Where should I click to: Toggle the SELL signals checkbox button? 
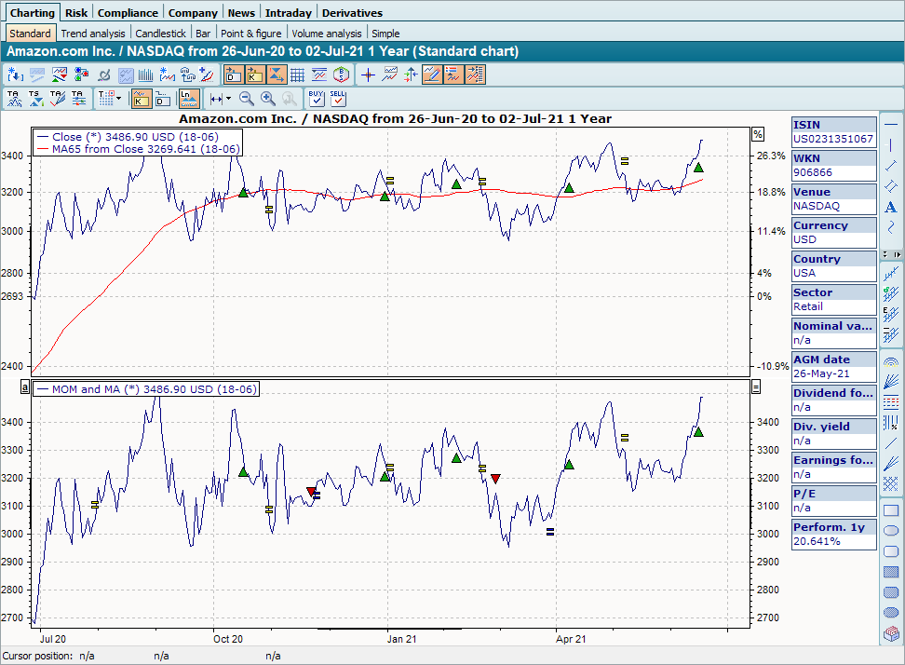coord(338,98)
